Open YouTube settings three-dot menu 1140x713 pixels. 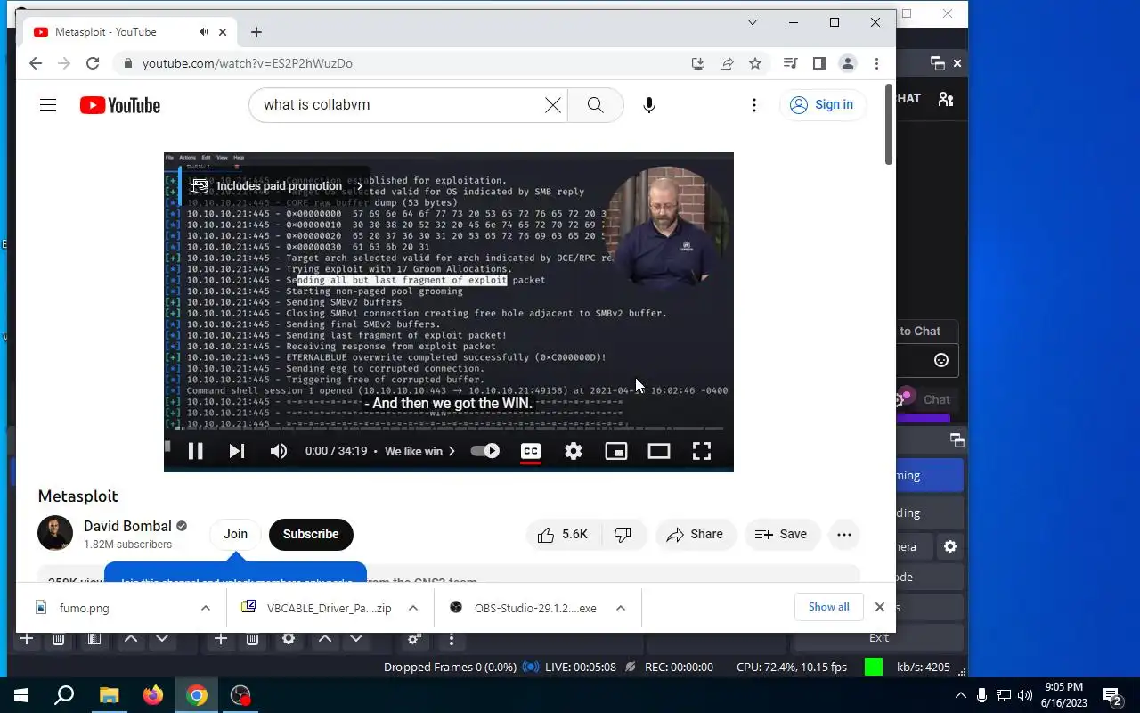coord(753,105)
